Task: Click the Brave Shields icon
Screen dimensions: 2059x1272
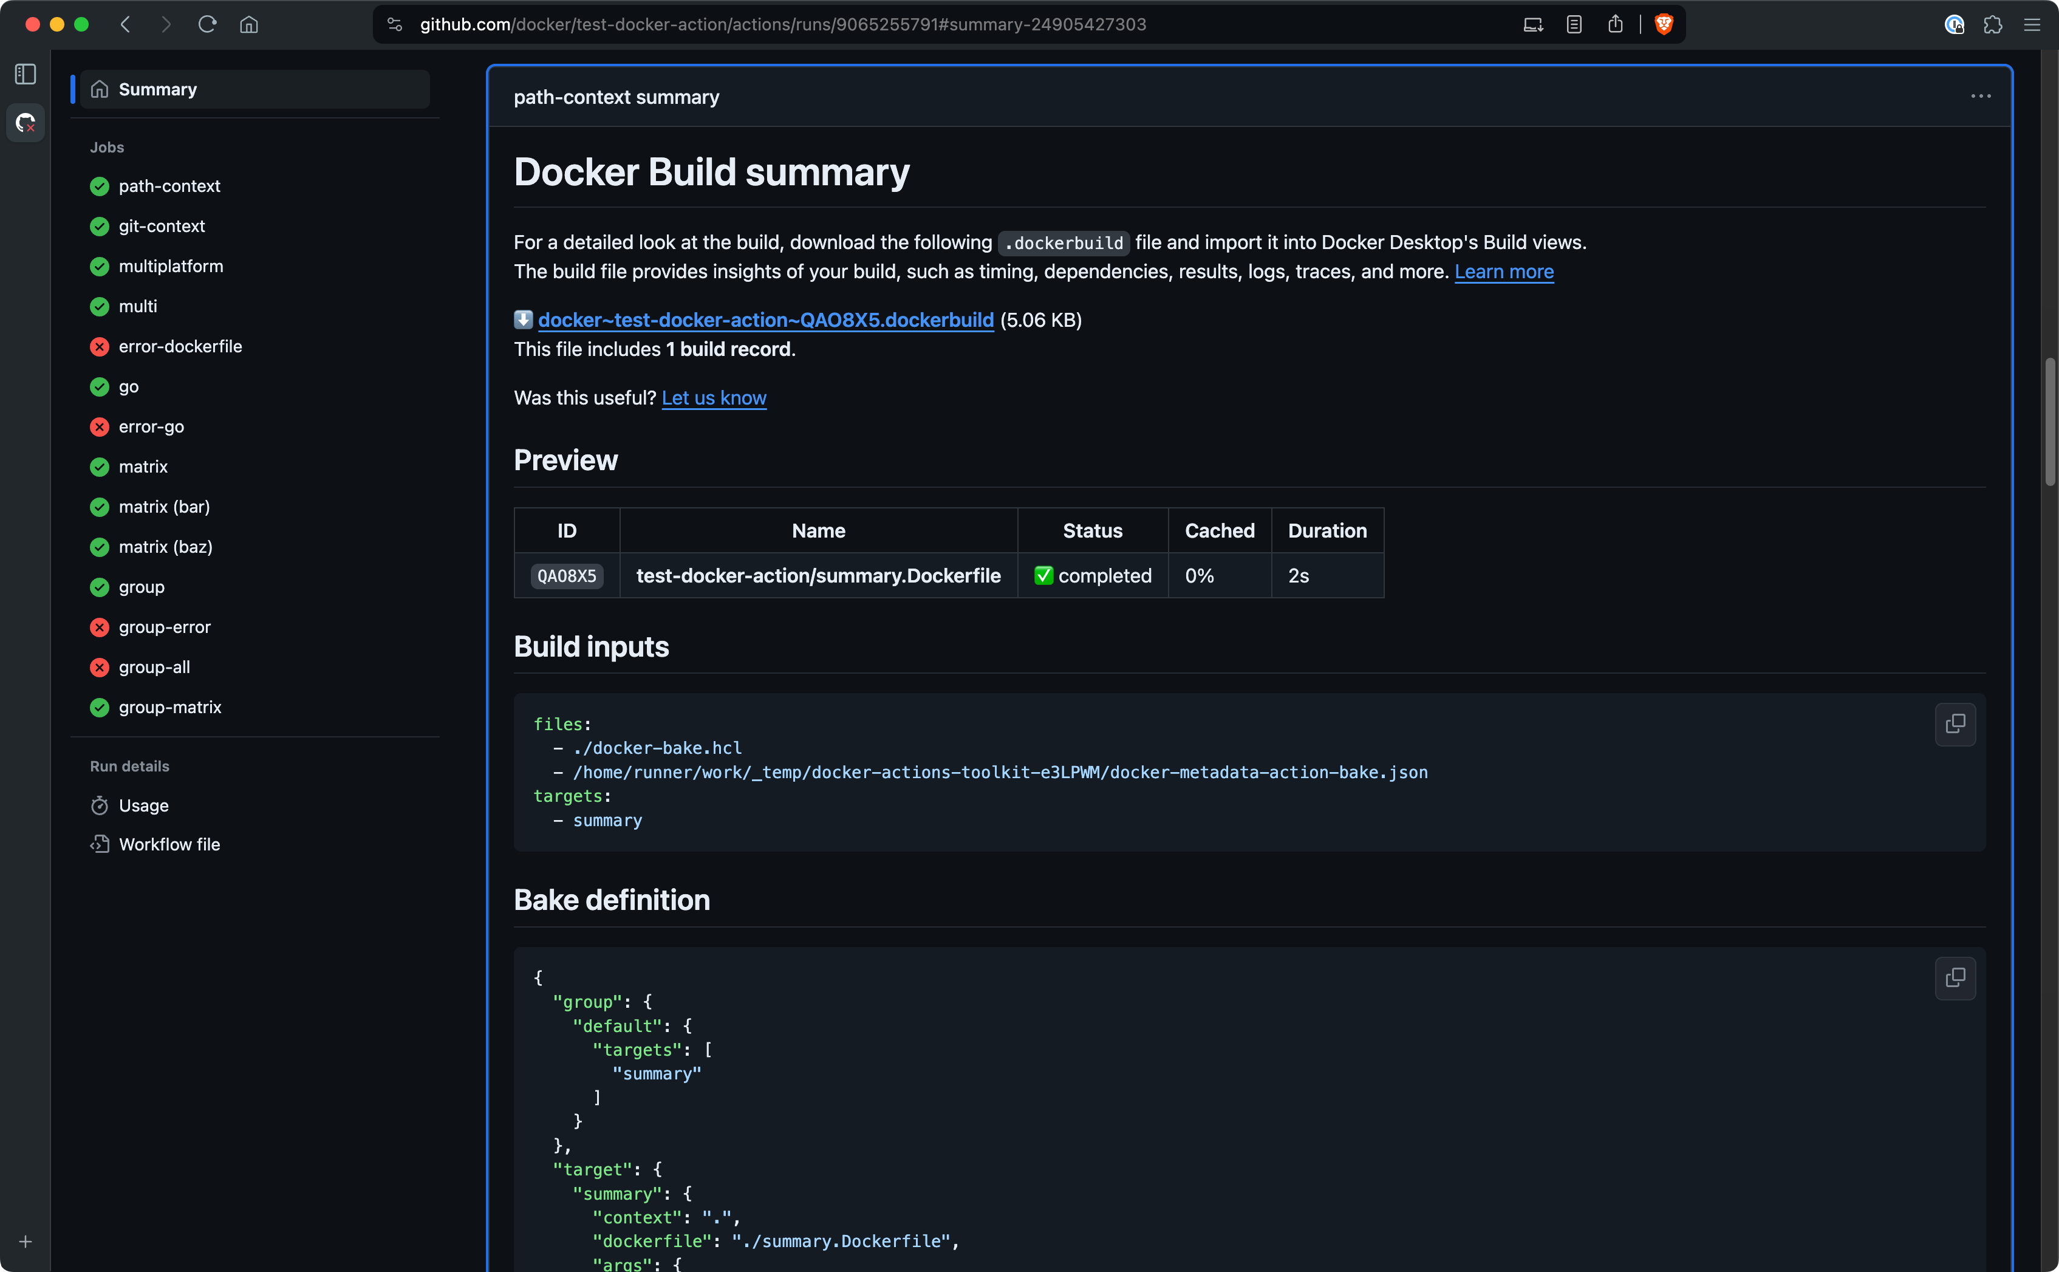Action: coord(1664,24)
